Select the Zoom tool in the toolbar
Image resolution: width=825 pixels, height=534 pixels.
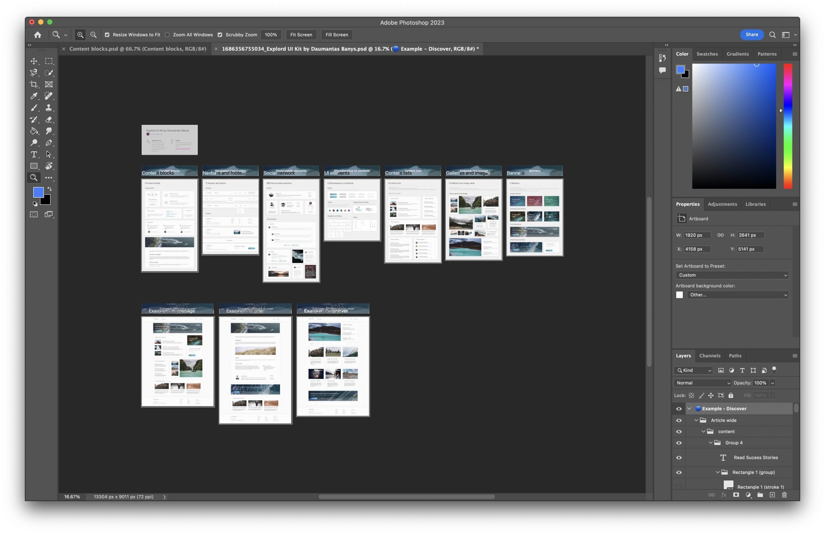pos(34,178)
